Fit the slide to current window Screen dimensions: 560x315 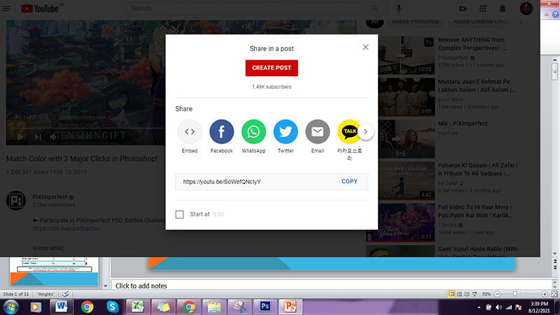tap(554, 294)
